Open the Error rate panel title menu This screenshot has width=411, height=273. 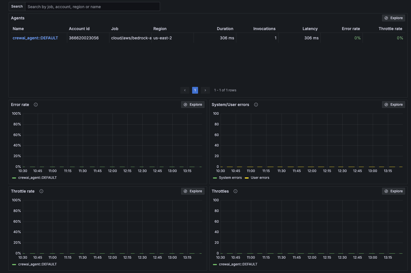click(x=20, y=104)
